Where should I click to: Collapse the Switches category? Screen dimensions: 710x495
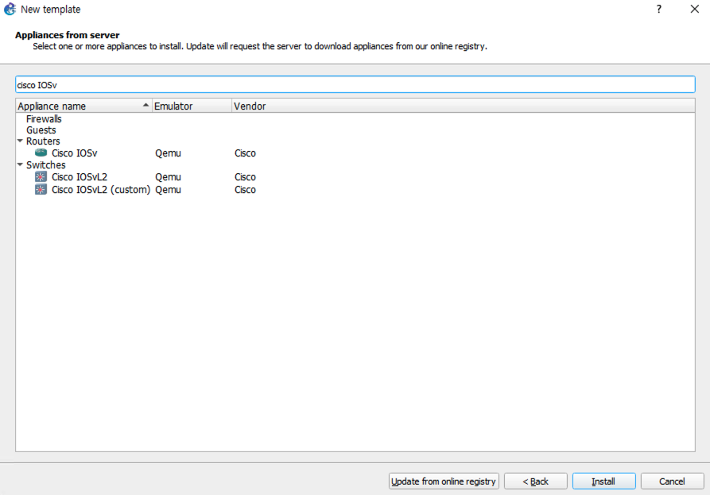point(20,164)
